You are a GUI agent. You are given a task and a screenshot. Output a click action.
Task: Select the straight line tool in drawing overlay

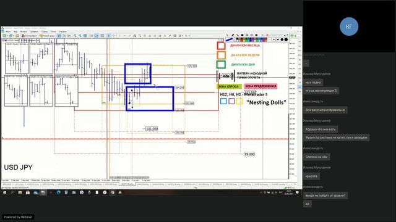click(238, 35)
